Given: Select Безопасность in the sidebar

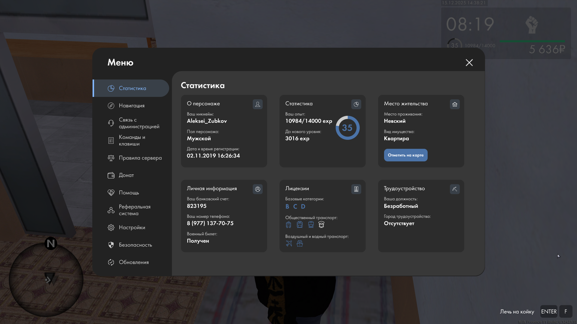Looking at the screenshot, I should click(135, 245).
